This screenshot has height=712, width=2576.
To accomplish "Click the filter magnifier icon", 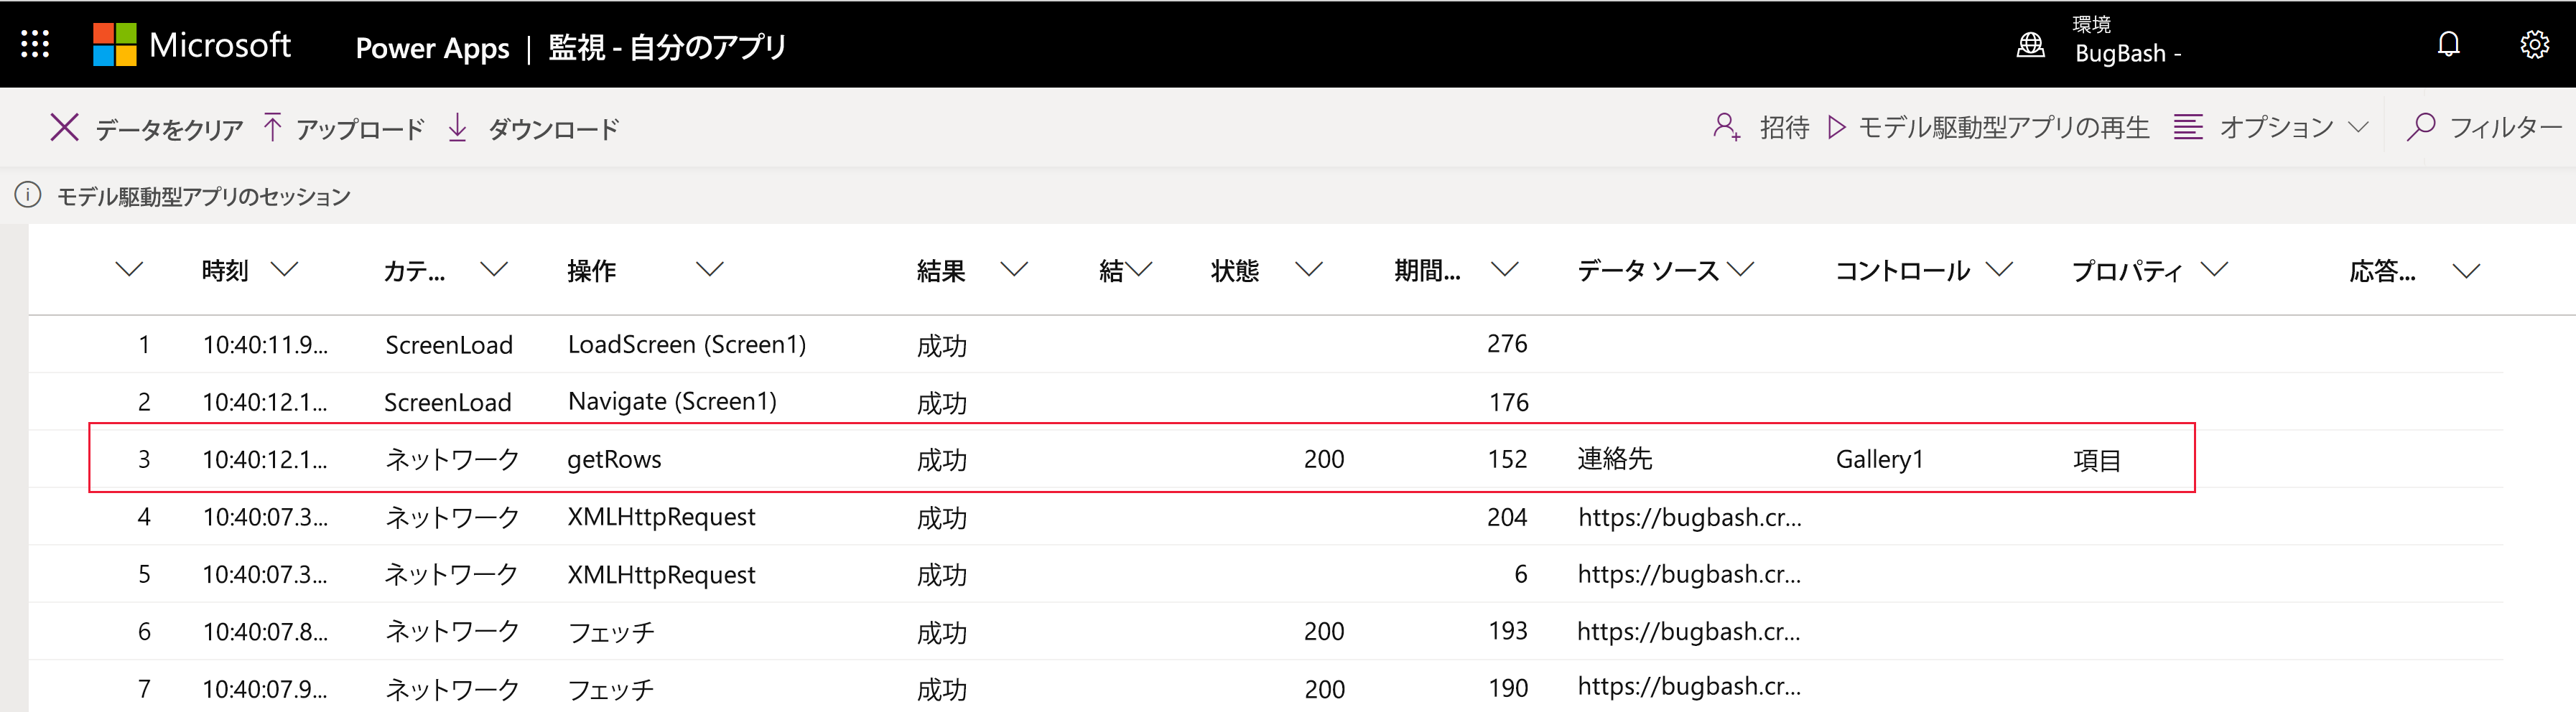I will (2421, 127).
